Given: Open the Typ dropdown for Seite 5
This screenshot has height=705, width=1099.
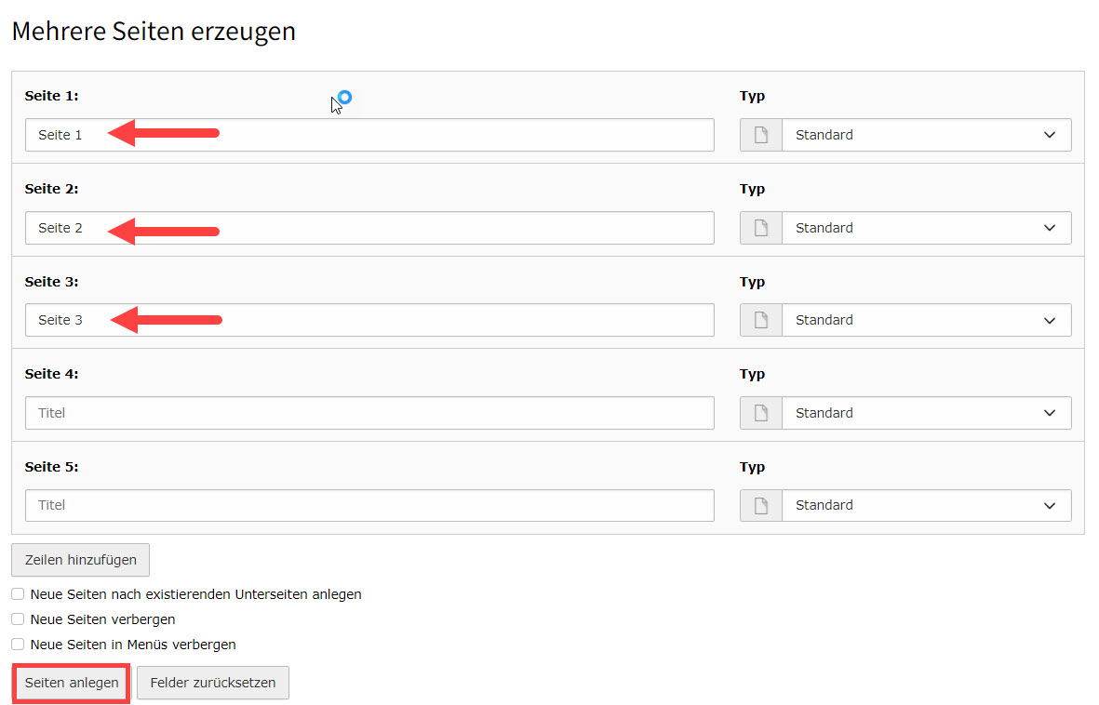Looking at the screenshot, I should (926, 505).
